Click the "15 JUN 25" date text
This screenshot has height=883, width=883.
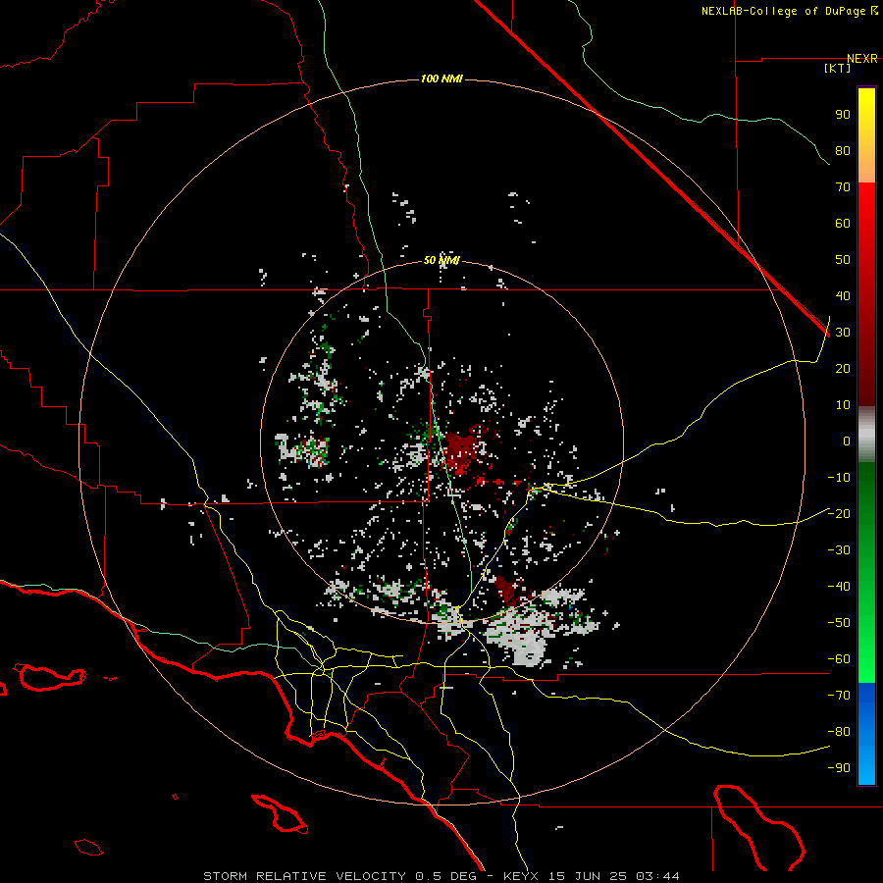(588, 876)
